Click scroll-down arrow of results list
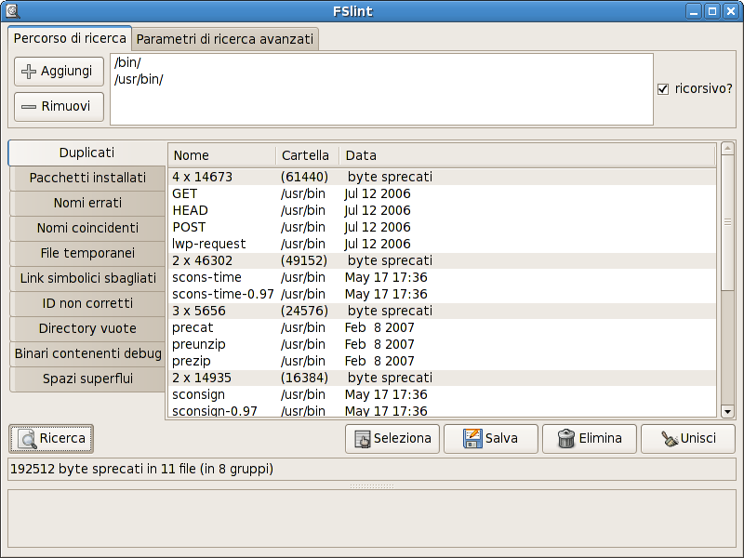The image size is (744, 558). 727,411
